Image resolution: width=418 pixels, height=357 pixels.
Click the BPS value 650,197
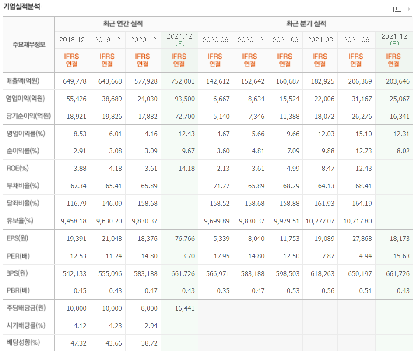(x=360, y=274)
